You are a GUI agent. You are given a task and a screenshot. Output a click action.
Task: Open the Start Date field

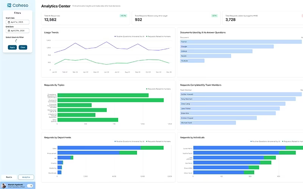[x=17, y=22]
